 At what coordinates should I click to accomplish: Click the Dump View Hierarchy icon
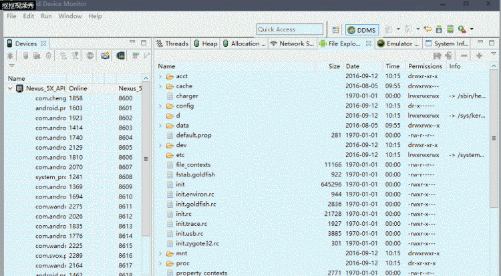point(120,55)
